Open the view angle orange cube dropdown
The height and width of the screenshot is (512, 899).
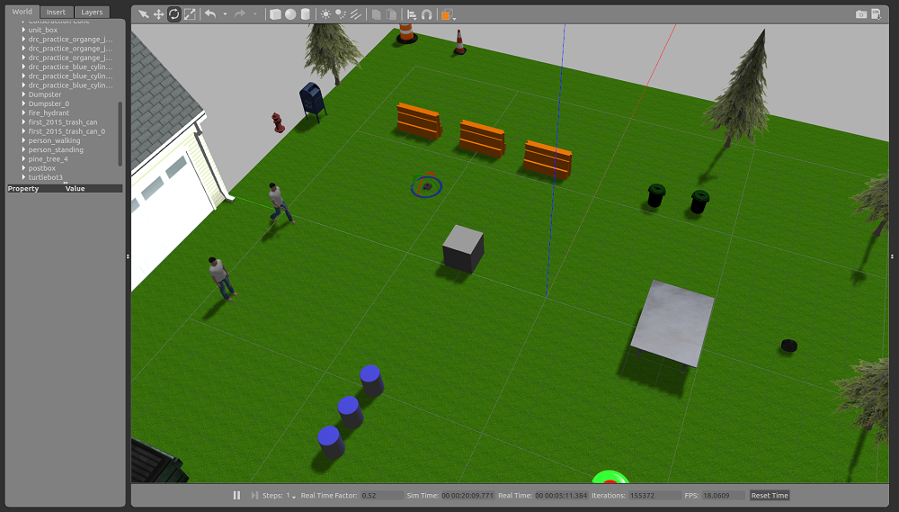446,14
